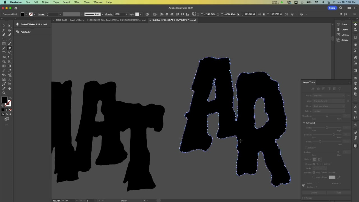The height and width of the screenshot is (202, 359).
Task: Switch to the Untitled-6 document tab
Action: pos(174,20)
